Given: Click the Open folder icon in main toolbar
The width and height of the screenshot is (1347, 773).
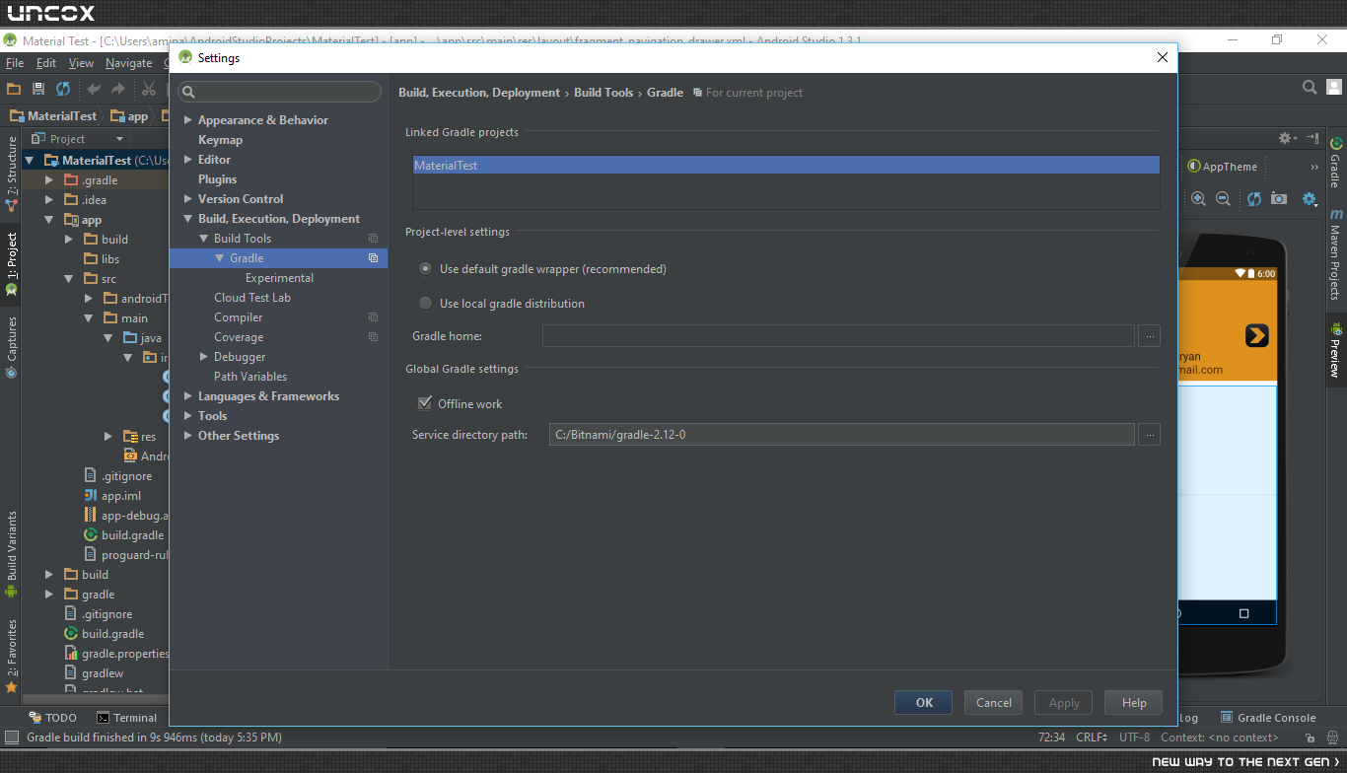Looking at the screenshot, I should point(14,89).
